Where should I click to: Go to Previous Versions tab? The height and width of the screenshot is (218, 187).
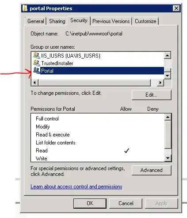click(111, 21)
